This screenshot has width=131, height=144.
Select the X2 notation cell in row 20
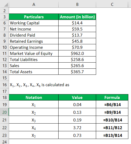(34, 112)
